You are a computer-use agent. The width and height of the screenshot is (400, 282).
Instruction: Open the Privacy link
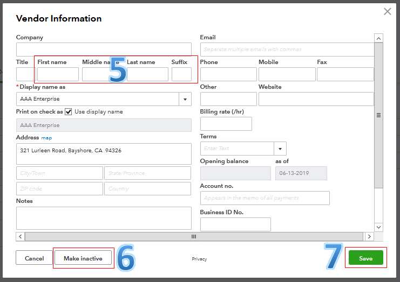click(x=199, y=259)
